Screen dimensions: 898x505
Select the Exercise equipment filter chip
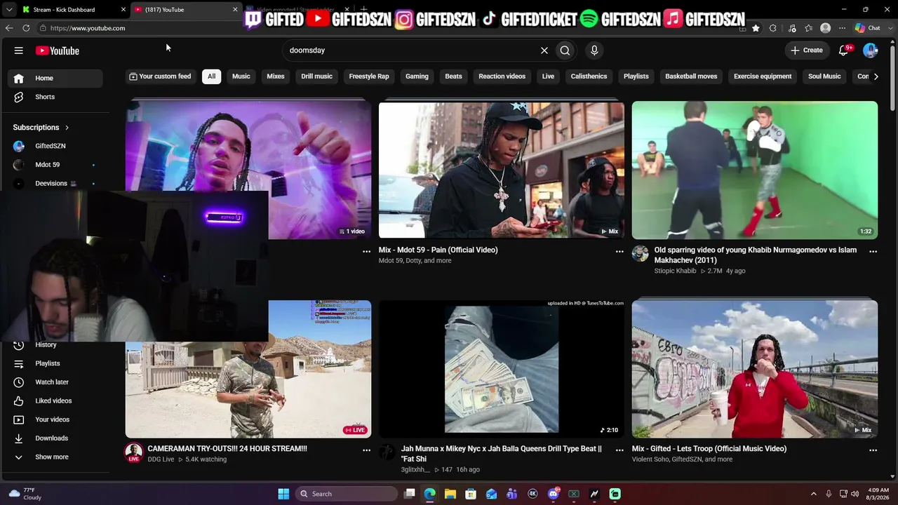pyautogui.click(x=763, y=76)
